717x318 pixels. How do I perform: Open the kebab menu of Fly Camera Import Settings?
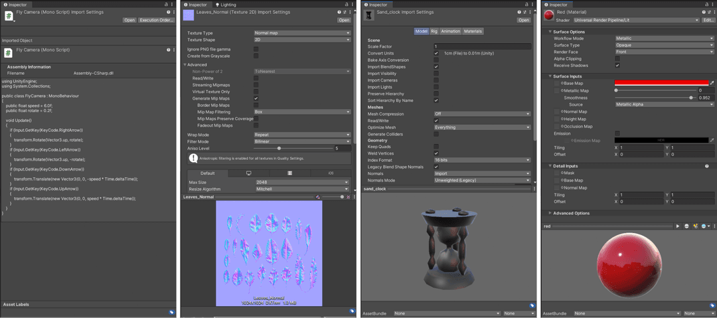click(173, 13)
